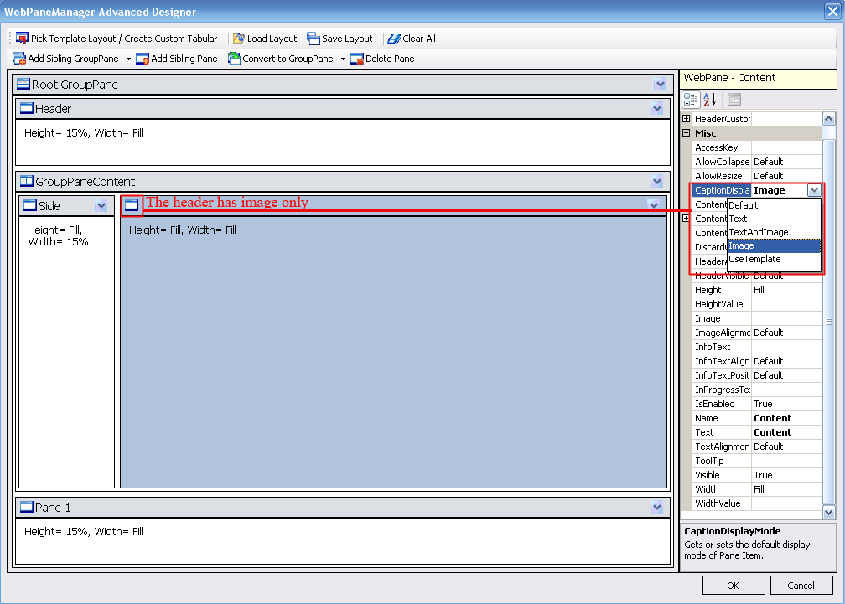This screenshot has width=845, height=604.
Task: Click Add Sibling GroupPane icon
Action: (x=19, y=59)
